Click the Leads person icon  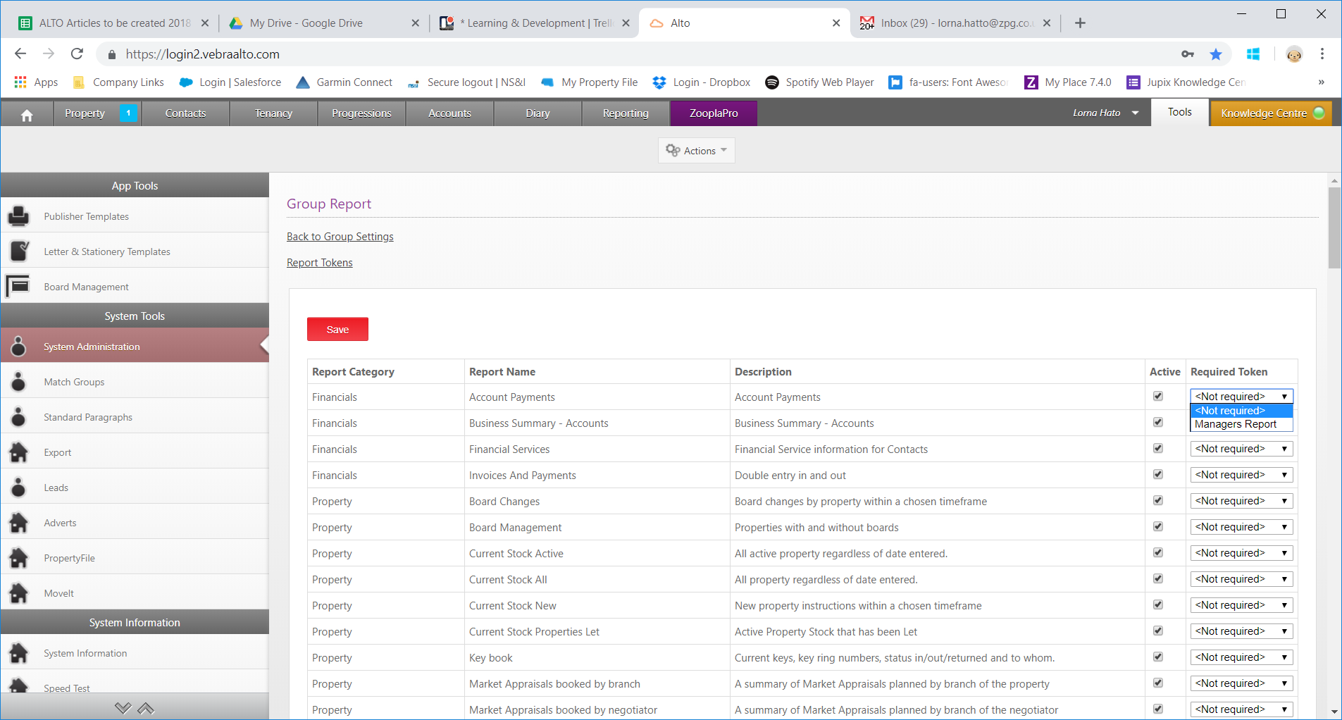(18, 487)
